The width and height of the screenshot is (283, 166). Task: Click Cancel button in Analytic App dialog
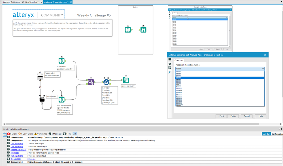(x=246, y=116)
